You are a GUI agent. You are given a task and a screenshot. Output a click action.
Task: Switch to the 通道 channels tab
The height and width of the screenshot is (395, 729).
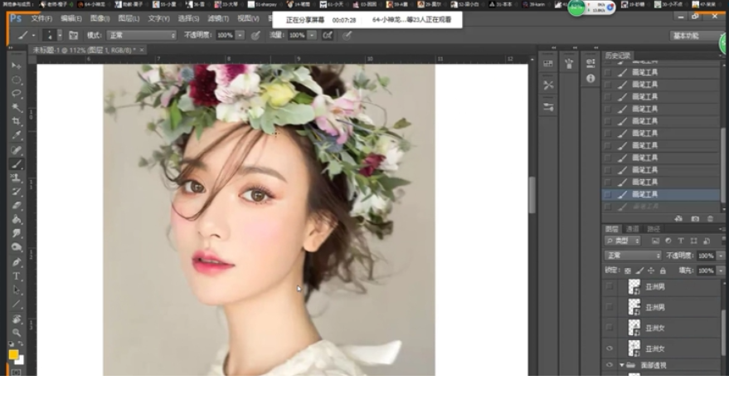pyautogui.click(x=632, y=229)
